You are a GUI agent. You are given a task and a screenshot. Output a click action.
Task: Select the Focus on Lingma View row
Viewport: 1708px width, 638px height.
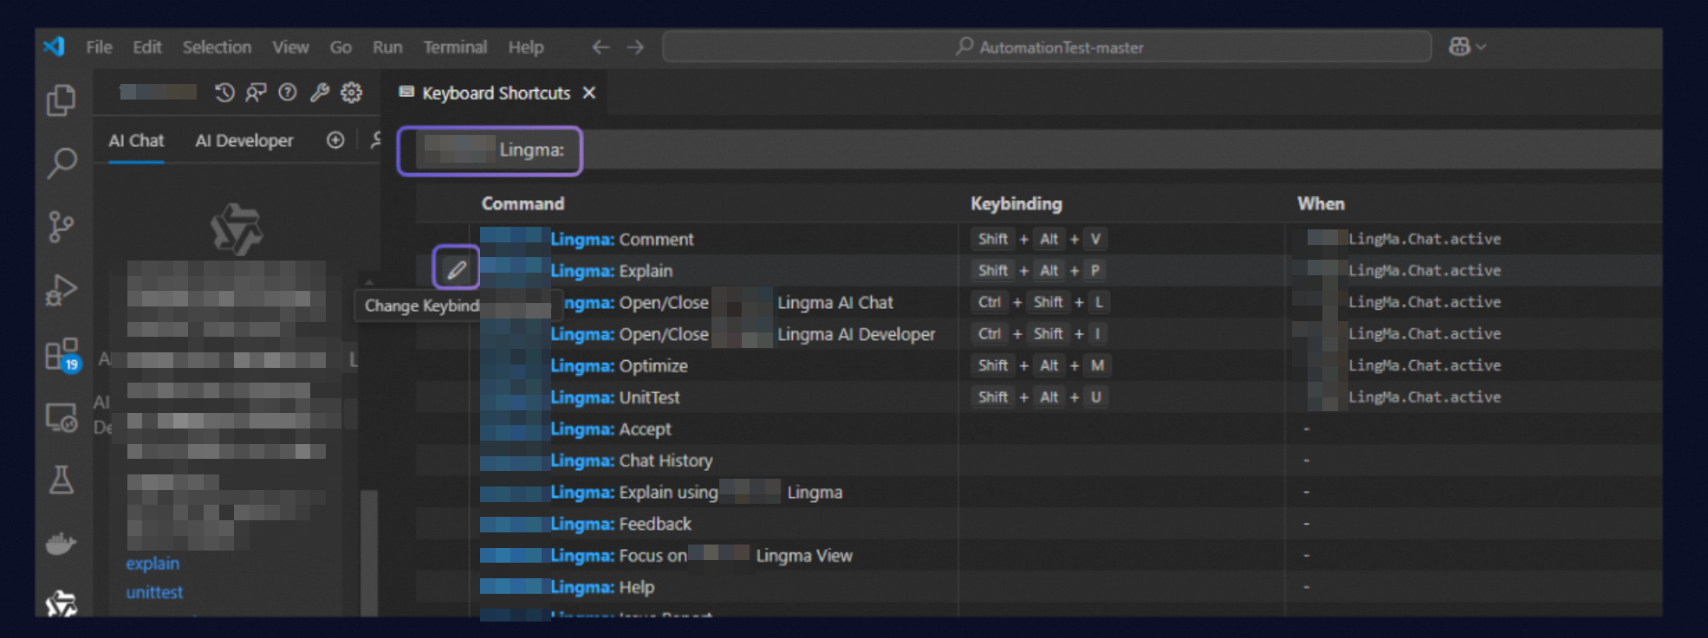pyautogui.click(x=1039, y=556)
